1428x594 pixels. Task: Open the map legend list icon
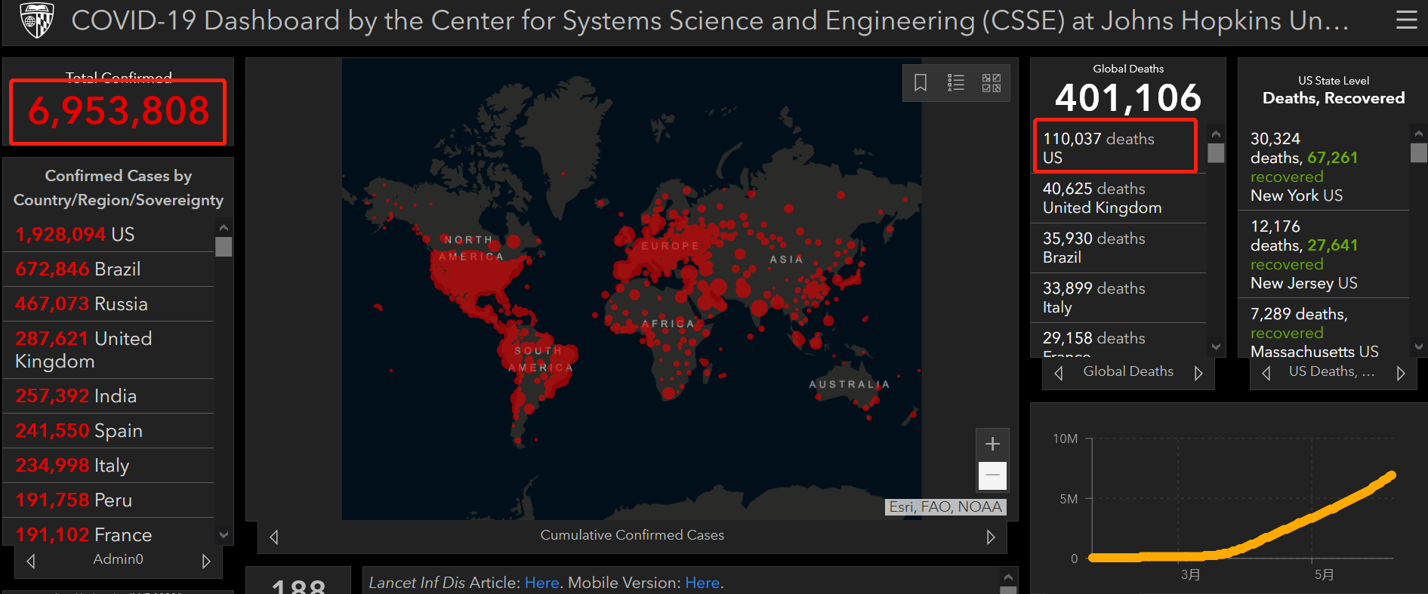point(956,82)
